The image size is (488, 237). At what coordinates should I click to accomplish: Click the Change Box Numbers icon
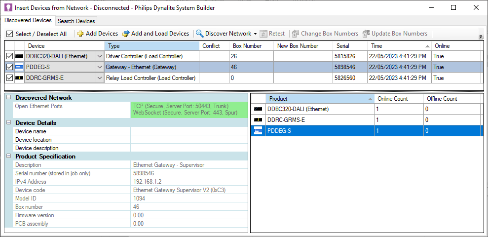[296, 34]
